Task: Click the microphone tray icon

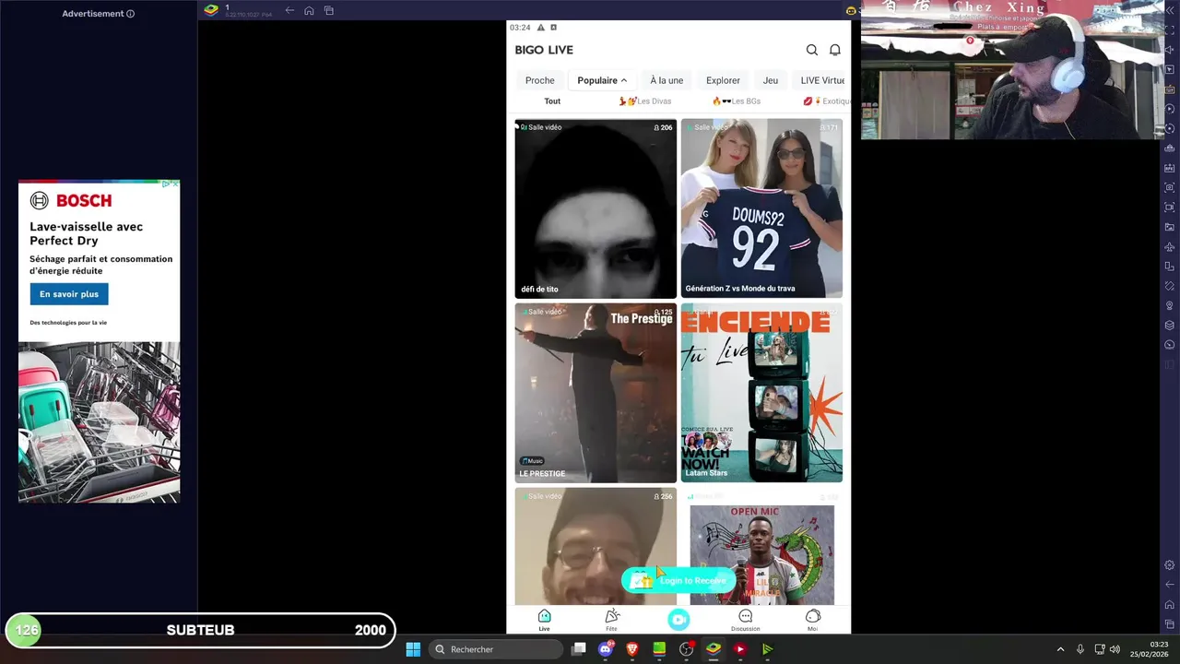Action: 1080,649
